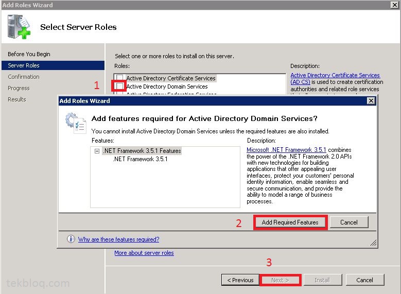Viewport: 401px width, 294px height.
Task: Click the Install button
Action: [x=322, y=280]
